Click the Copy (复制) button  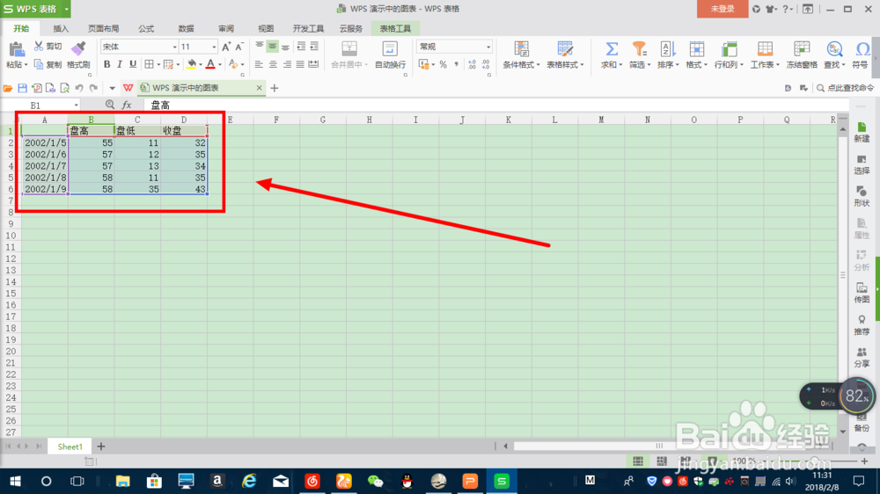[x=48, y=64]
